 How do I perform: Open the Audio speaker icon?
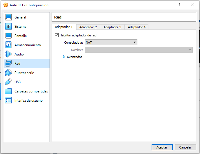tap(8, 54)
